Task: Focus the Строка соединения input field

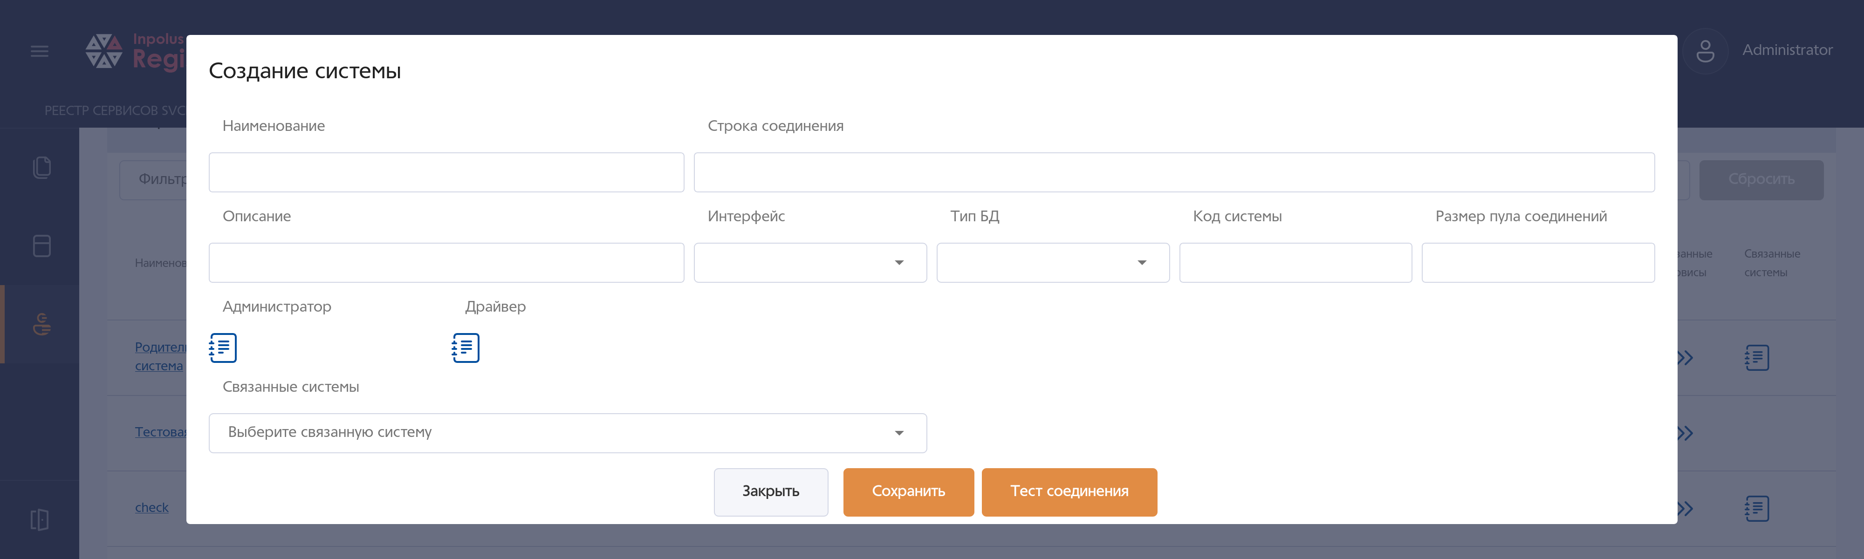Action: pos(1174,172)
